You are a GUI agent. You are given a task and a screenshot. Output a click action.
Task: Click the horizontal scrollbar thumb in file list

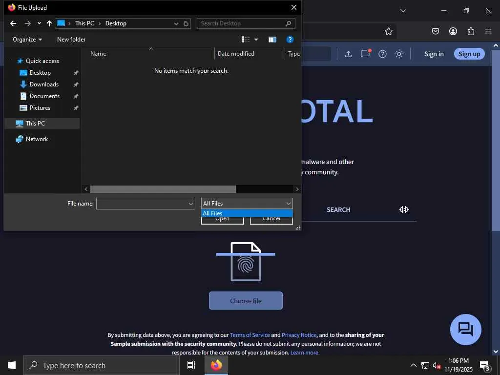click(x=163, y=189)
